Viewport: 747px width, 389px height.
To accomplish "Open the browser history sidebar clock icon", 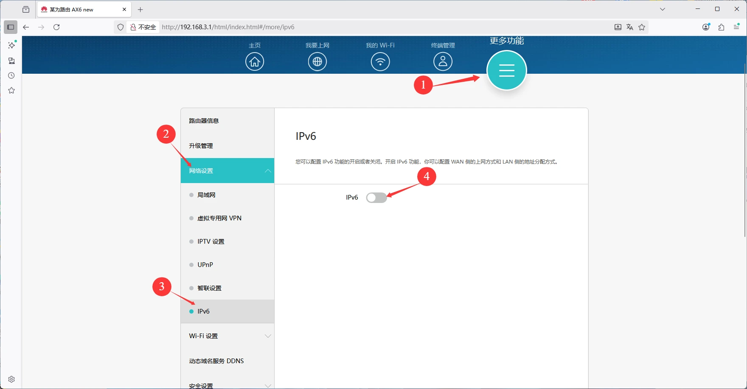I will (11, 76).
